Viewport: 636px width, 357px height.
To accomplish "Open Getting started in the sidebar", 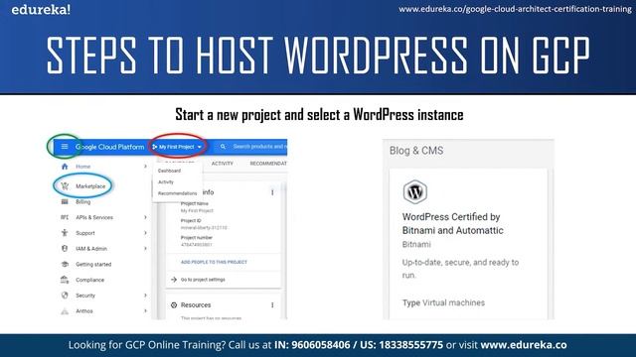I will (x=93, y=265).
